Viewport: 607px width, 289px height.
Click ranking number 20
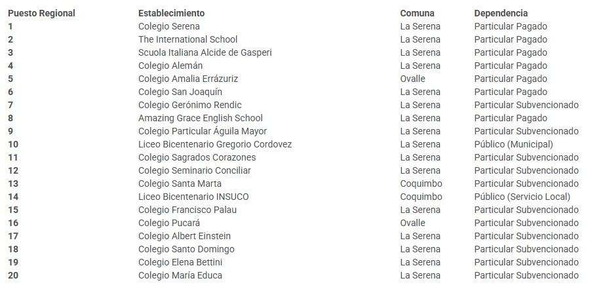[x=13, y=275]
